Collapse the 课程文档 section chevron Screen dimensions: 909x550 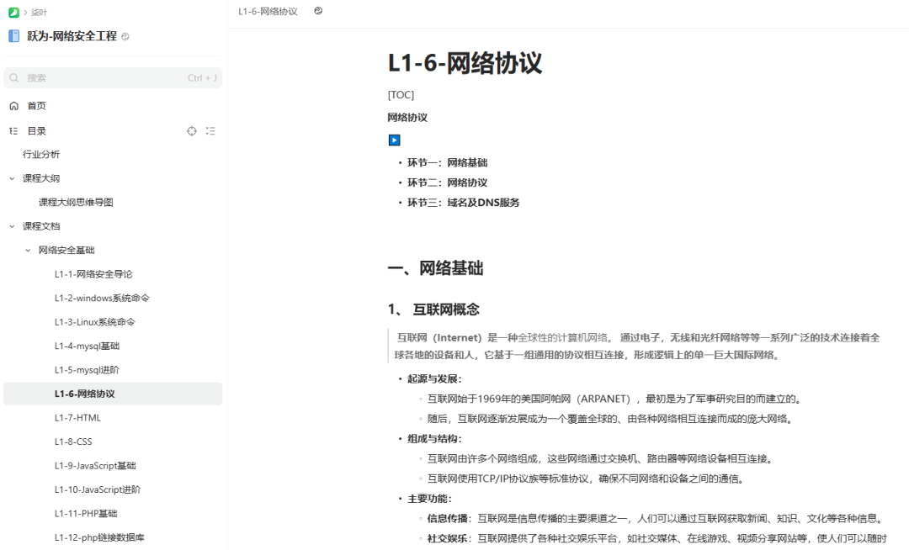tap(12, 226)
